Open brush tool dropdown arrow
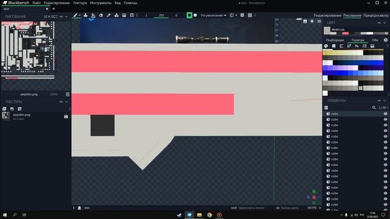 click(x=80, y=15)
